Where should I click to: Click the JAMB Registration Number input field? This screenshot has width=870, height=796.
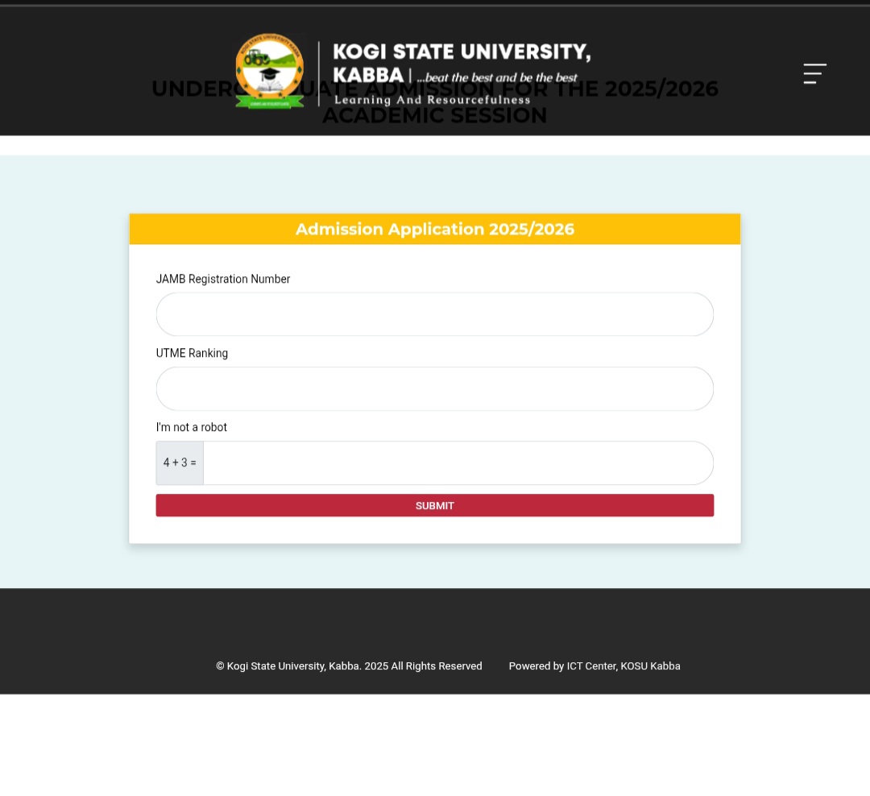[435, 314]
